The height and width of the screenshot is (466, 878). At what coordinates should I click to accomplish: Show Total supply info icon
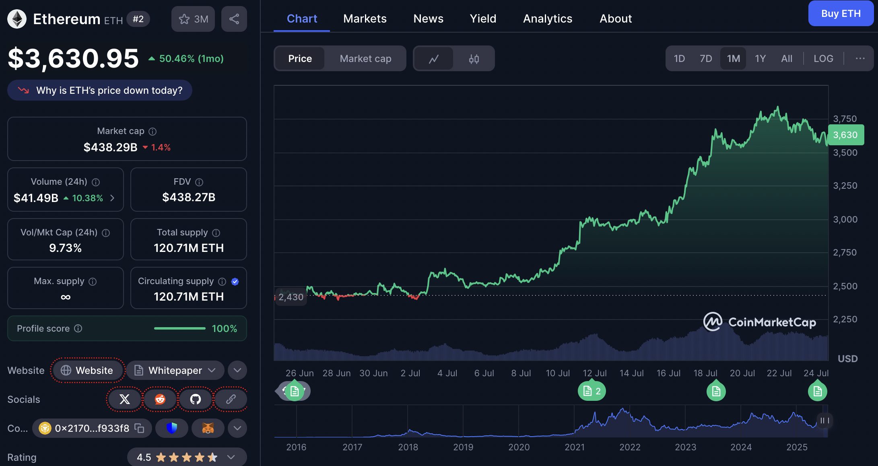tap(216, 233)
